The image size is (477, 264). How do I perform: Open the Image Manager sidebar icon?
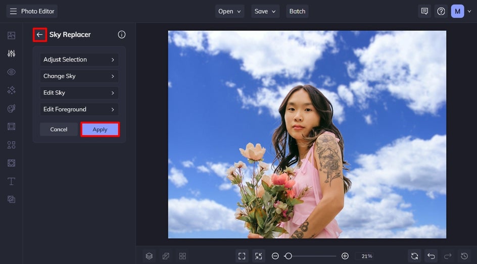pos(11,35)
